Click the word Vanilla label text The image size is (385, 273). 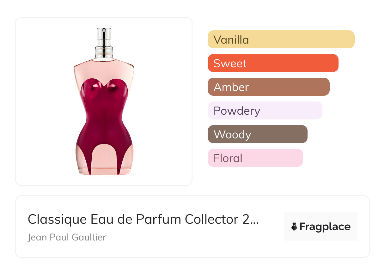tap(231, 40)
